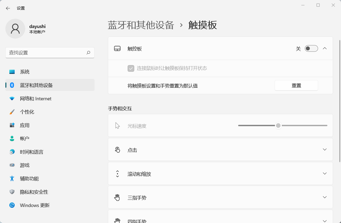Expand the 三指手势 section
This screenshot has height=223, width=341.
[324, 197]
